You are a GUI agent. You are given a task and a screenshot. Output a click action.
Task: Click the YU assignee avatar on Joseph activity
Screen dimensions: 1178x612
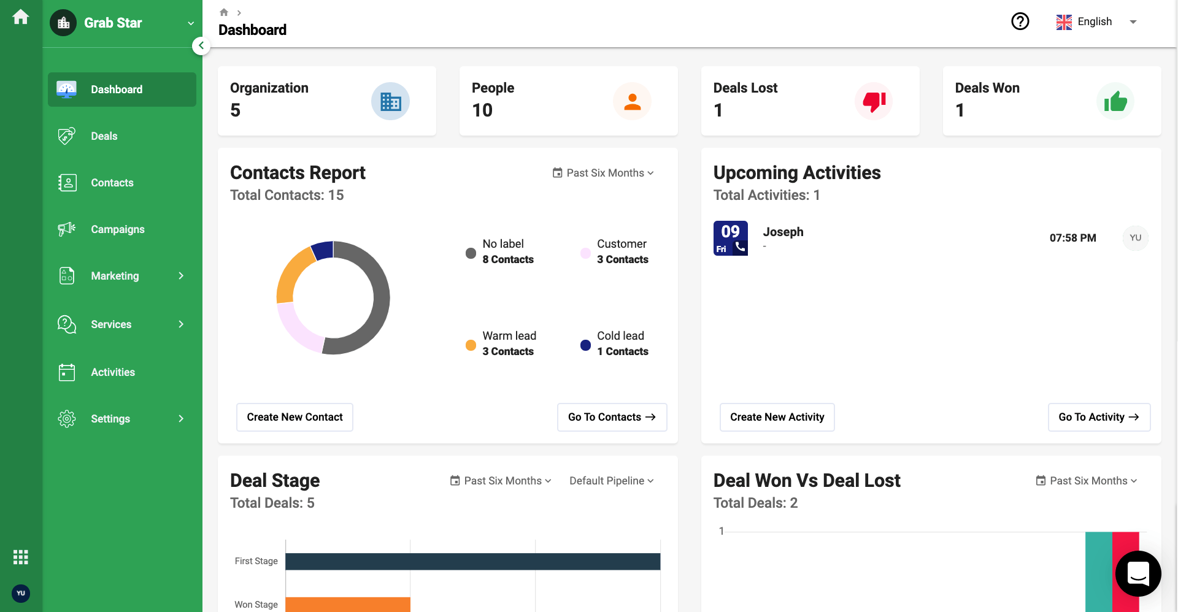point(1135,238)
